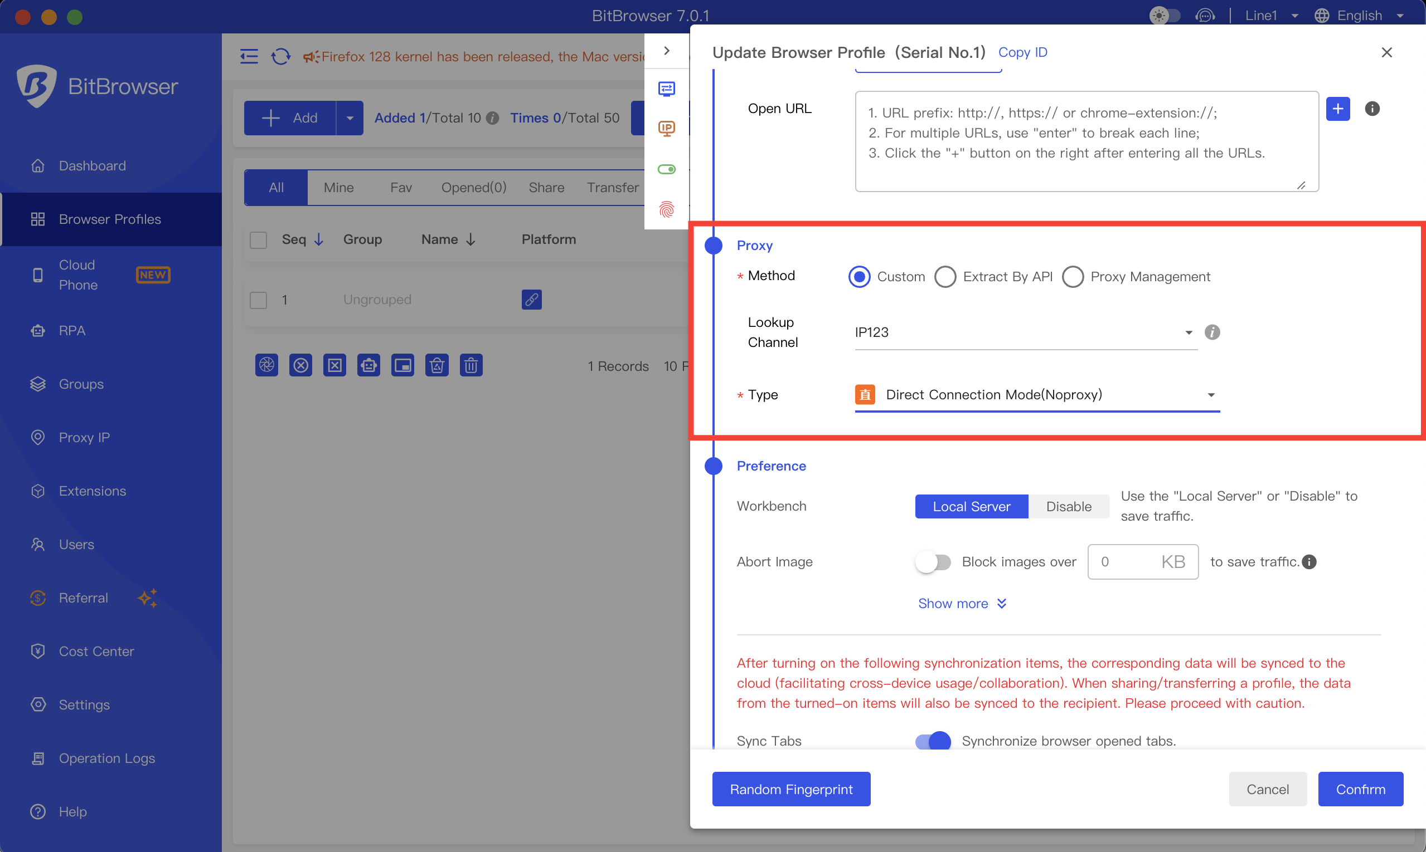This screenshot has width=1426, height=852.
Task: Switch to the Transfer tab
Action: tap(613, 188)
